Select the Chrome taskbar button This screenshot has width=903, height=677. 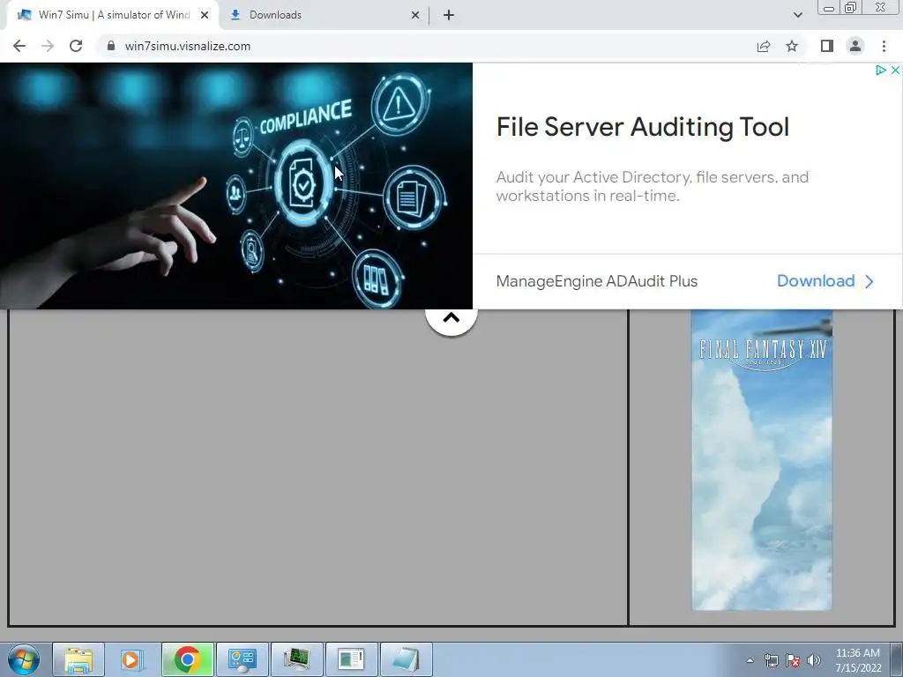tap(187, 659)
